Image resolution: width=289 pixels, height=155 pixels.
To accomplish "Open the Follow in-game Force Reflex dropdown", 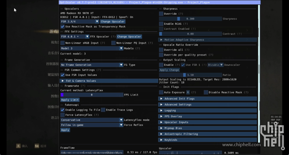I will (92, 125).
